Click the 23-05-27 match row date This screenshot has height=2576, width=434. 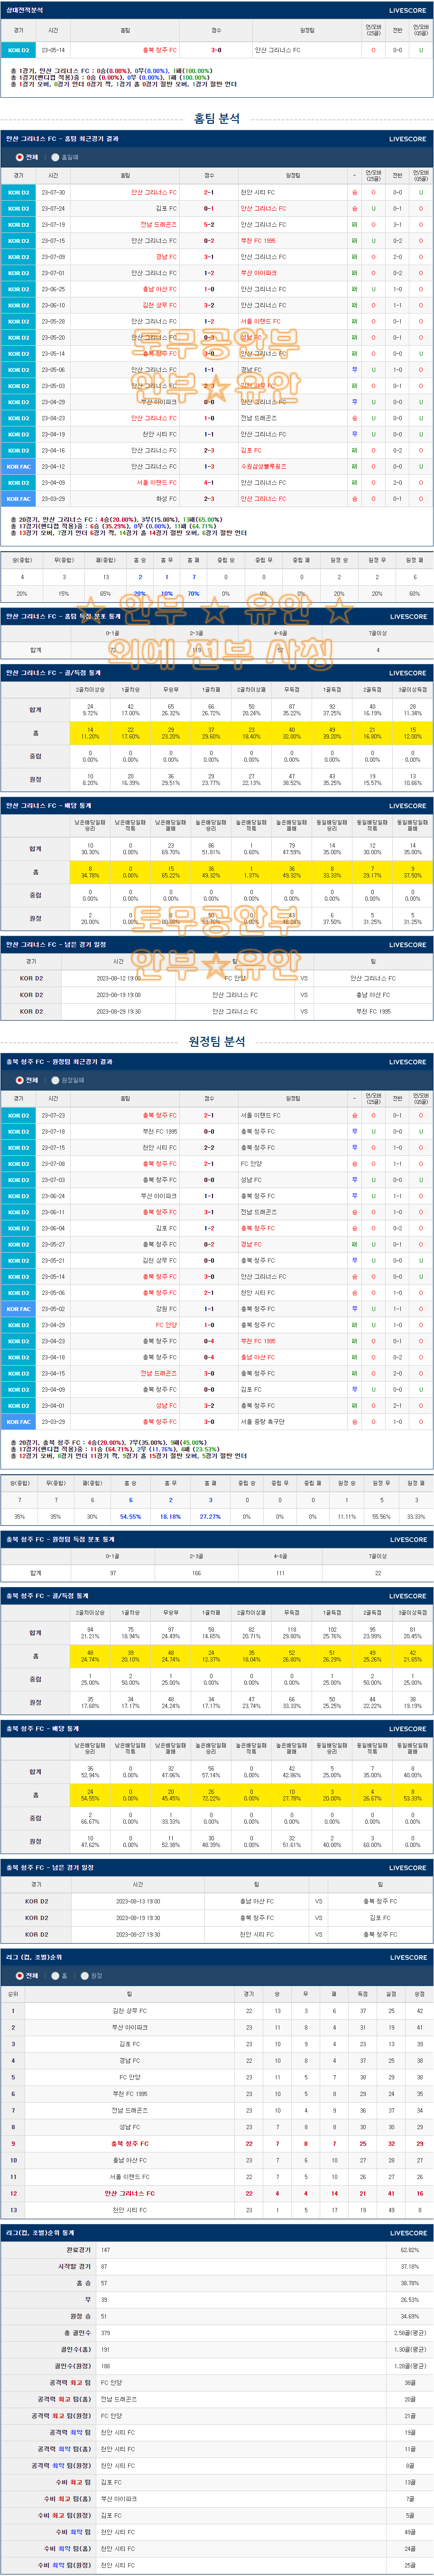53,1244
